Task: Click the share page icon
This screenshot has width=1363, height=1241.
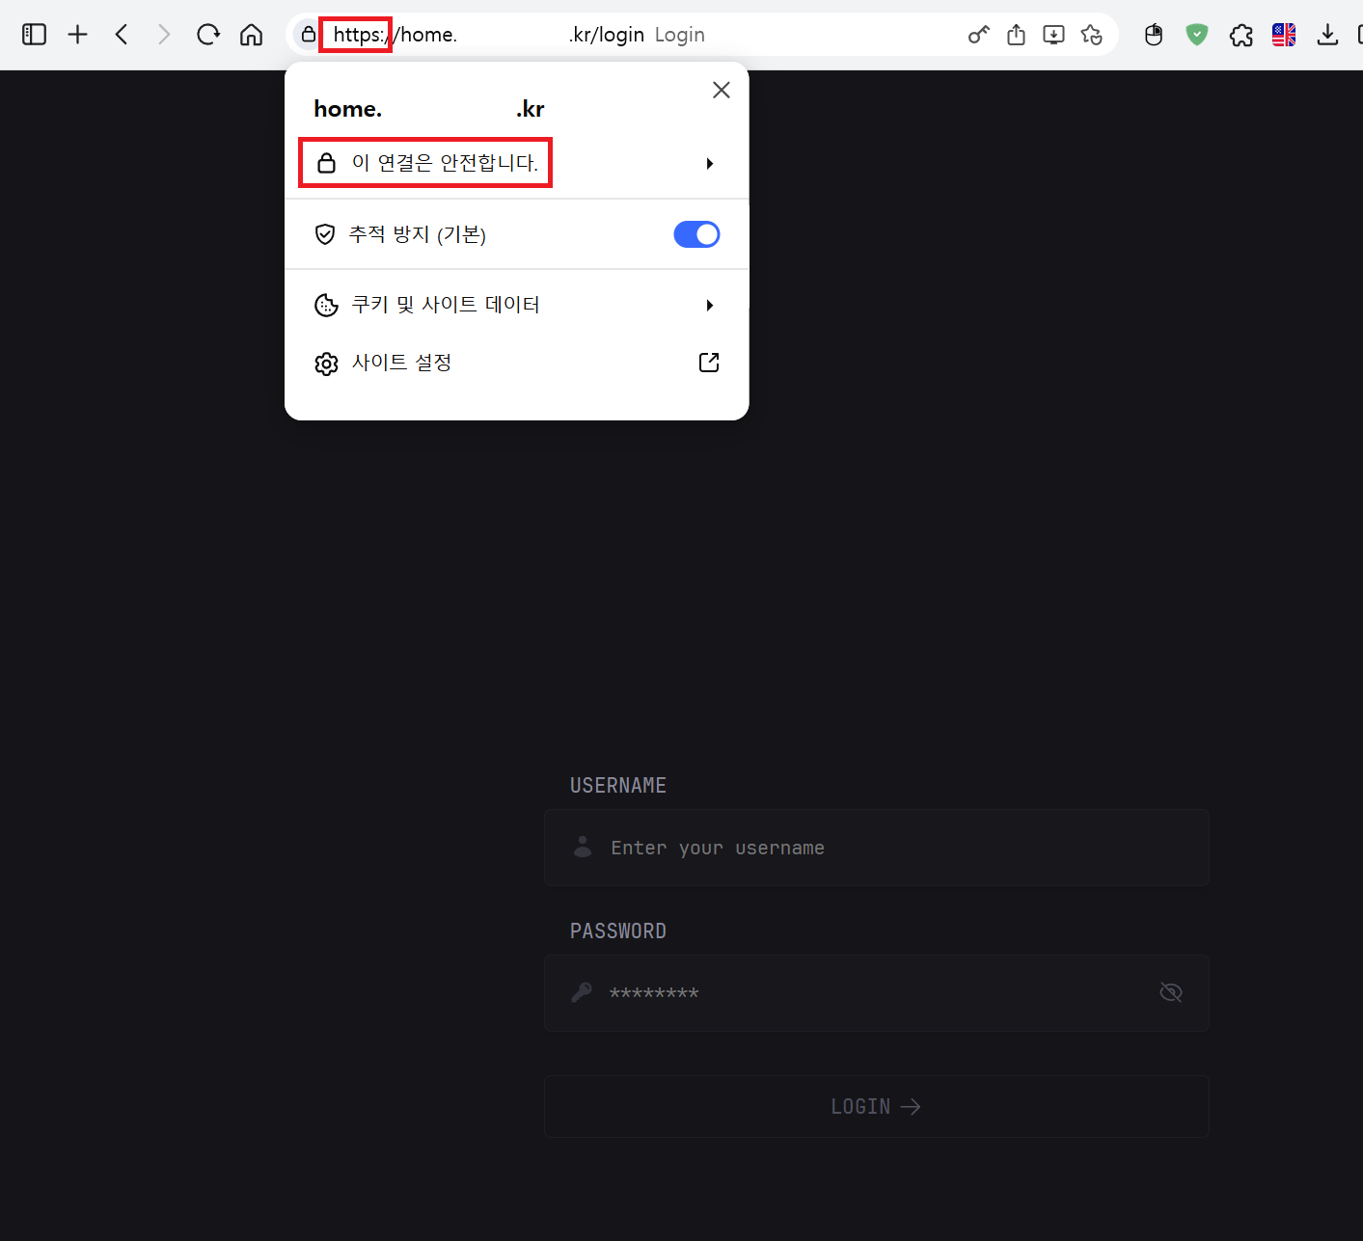Action: tap(1016, 35)
